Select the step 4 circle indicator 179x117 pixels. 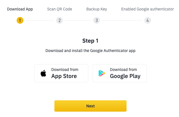click(x=148, y=20)
